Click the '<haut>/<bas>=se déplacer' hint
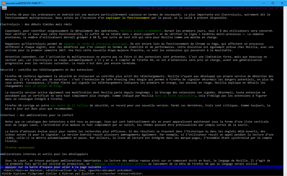This screenshot has width=287, height=176. pyautogui.click(x=24, y=170)
